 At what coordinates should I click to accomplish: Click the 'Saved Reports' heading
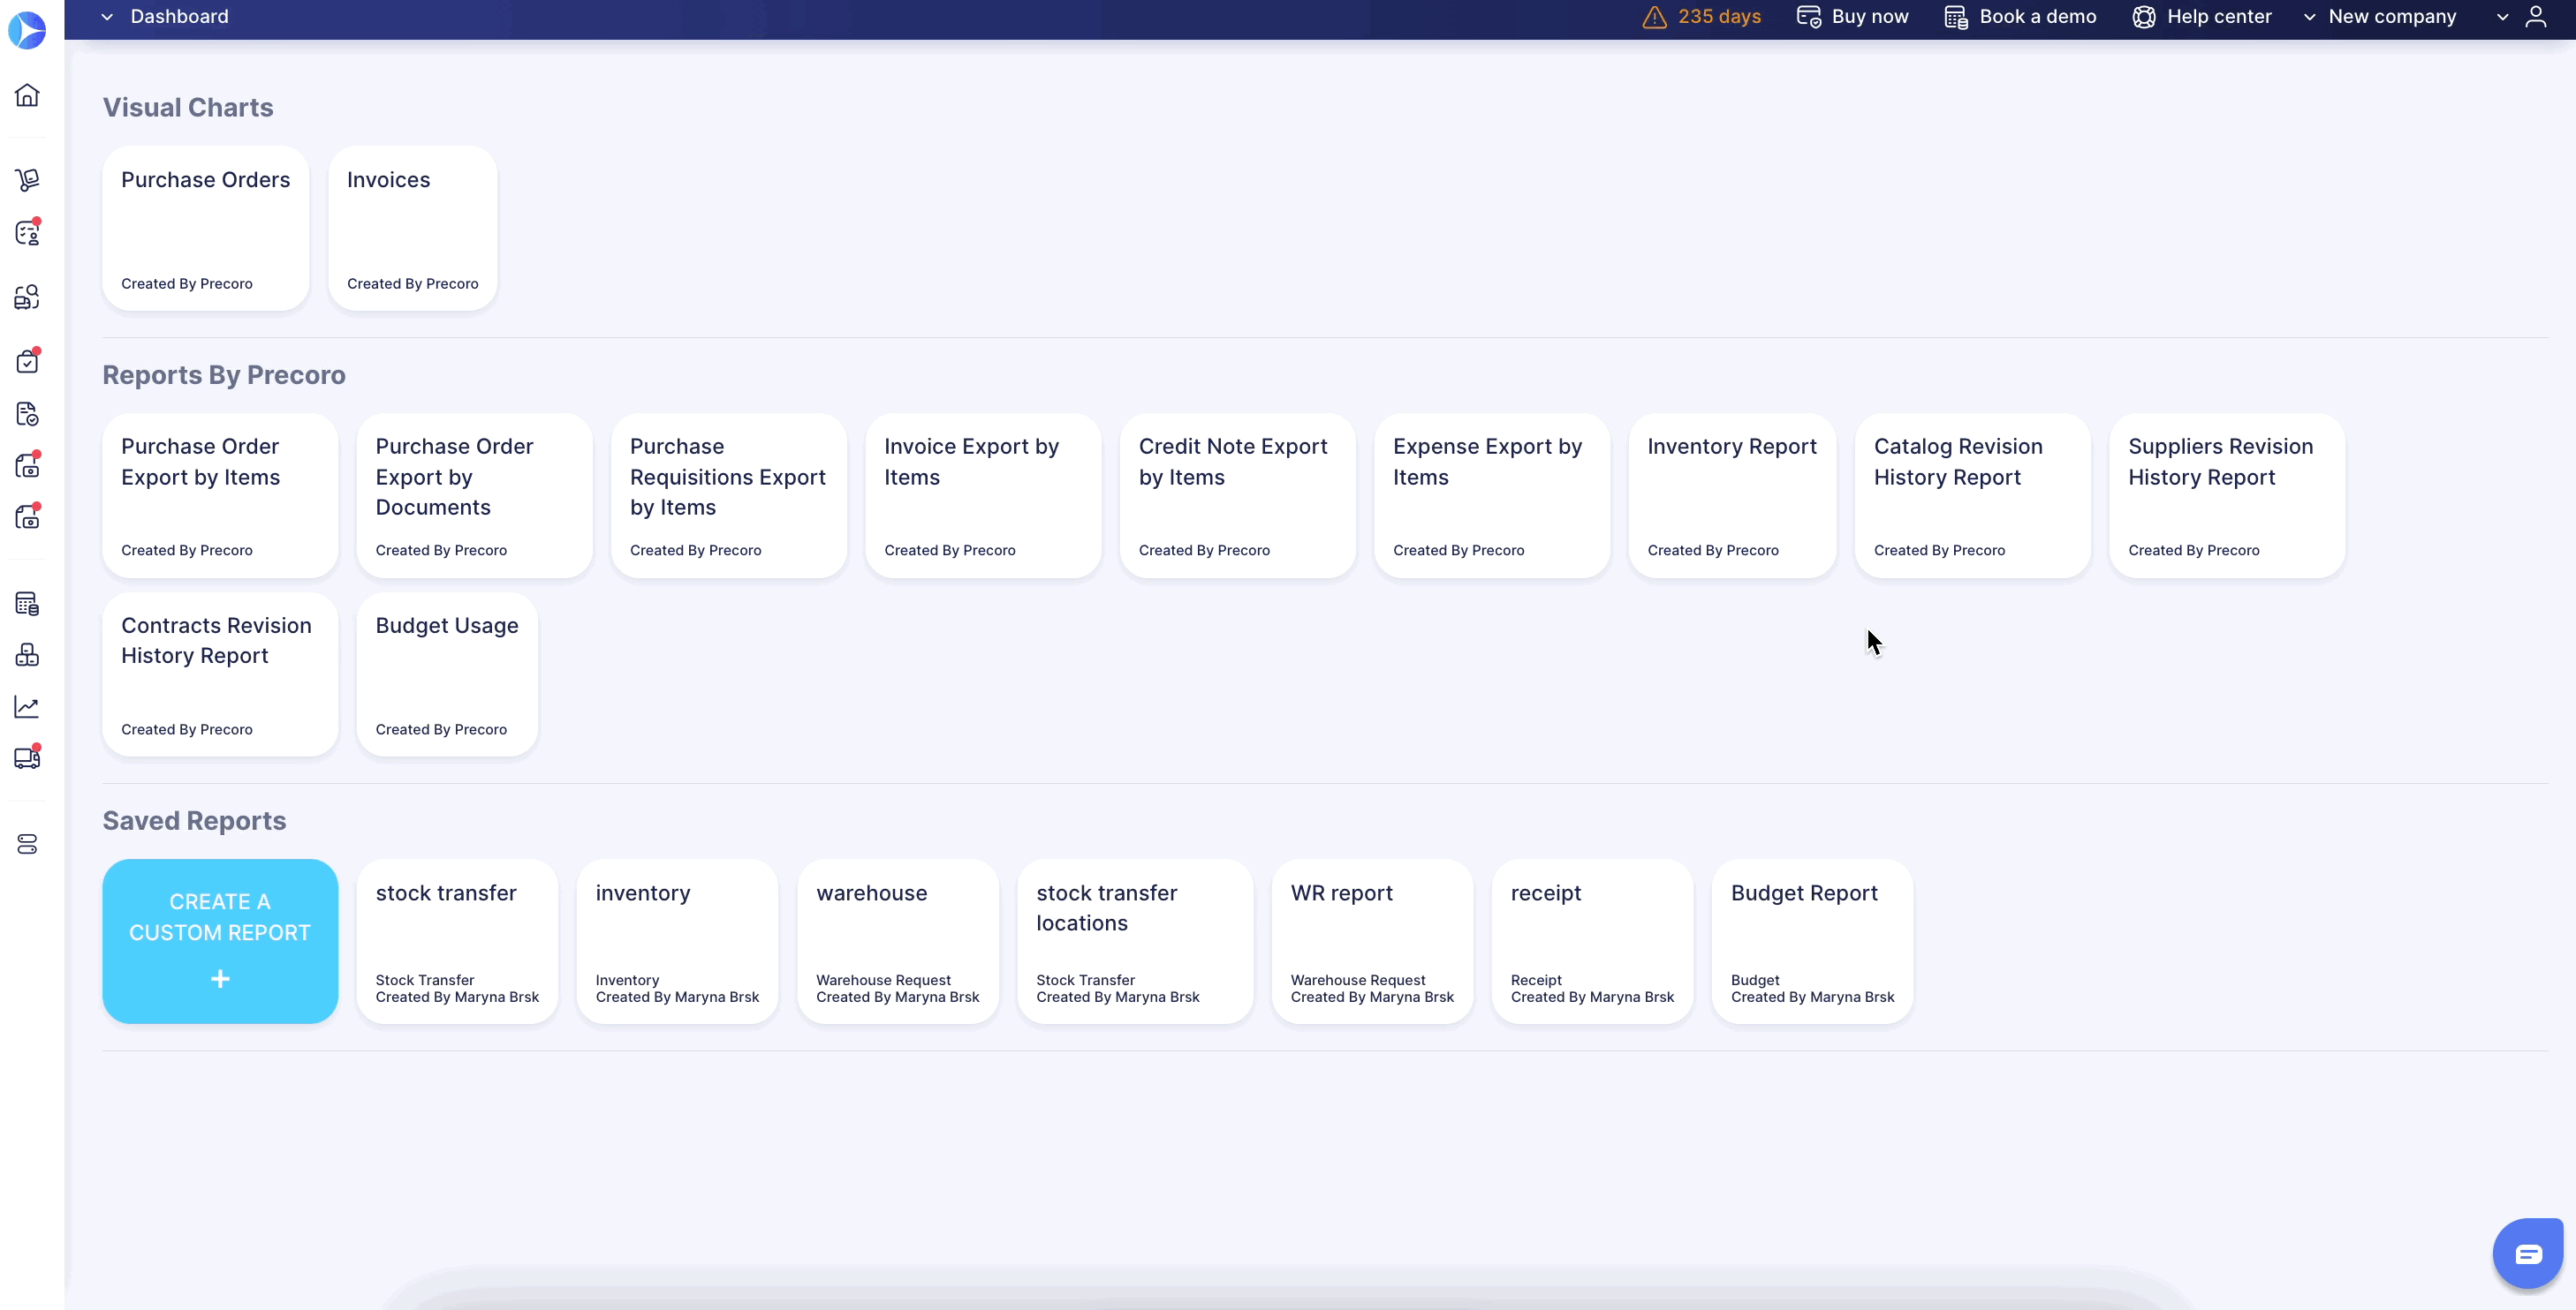click(x=194, y=820)
